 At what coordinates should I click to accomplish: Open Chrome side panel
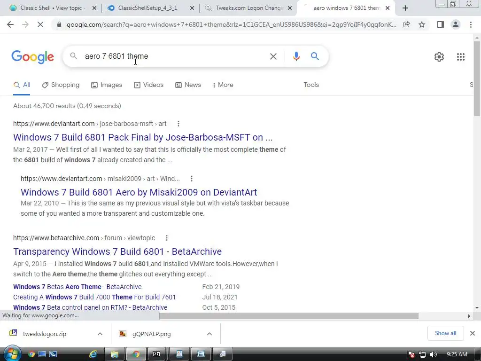(x=441, y=24)
